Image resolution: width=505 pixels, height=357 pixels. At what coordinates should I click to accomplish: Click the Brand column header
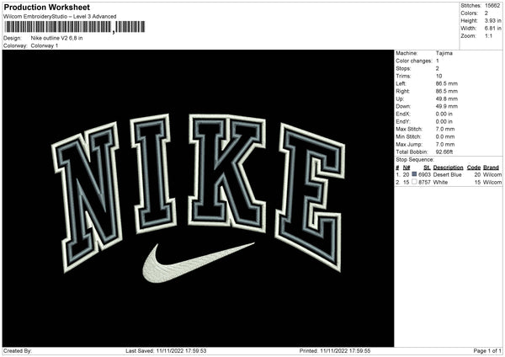click(492, 168)
